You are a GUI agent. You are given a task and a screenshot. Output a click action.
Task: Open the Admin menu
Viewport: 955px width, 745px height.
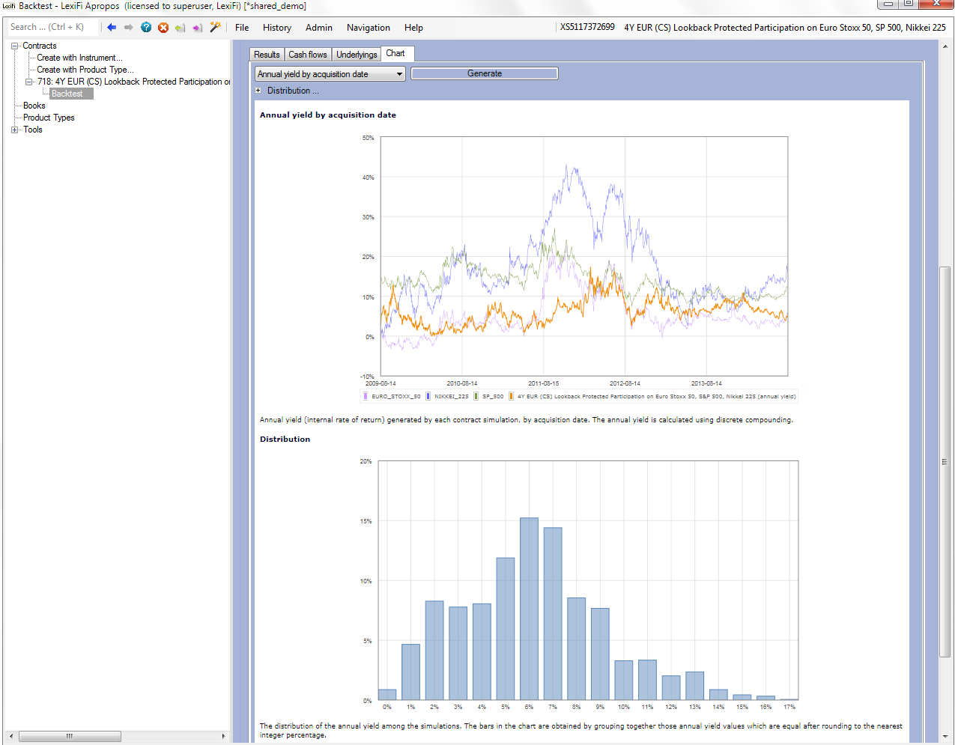click(319, 28)
